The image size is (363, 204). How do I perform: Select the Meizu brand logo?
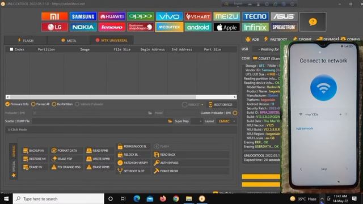coord(227,16)
